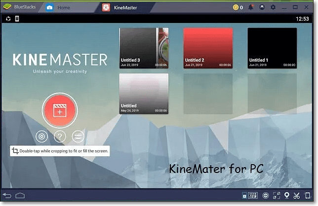Open the KineMaster asset store icon
Screen dimensions: 318x206
coord(78,137)
